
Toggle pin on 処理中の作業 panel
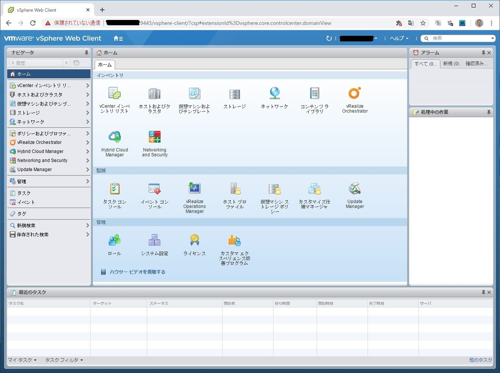pos(489,112)
